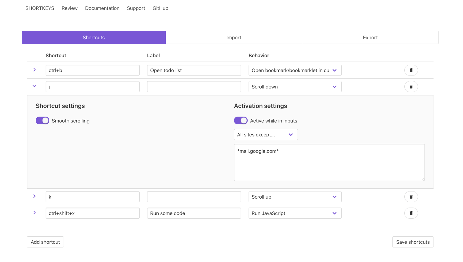Expand the k shortcut settings
The width and height of the screenshot is (463, 262).
tap(34, 196)
